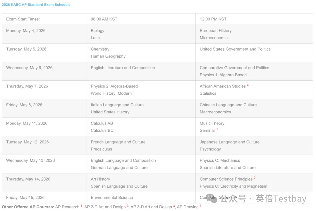Click the Exam Start Times header cell
The image size is (316, 211).
23,19
